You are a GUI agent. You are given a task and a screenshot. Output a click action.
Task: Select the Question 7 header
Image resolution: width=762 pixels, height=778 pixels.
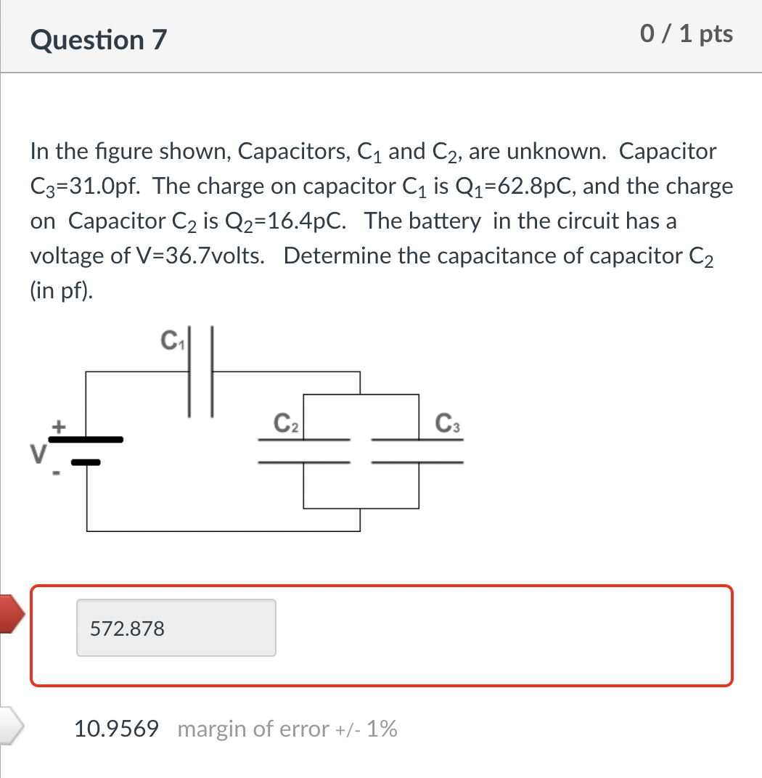(98, 40)
